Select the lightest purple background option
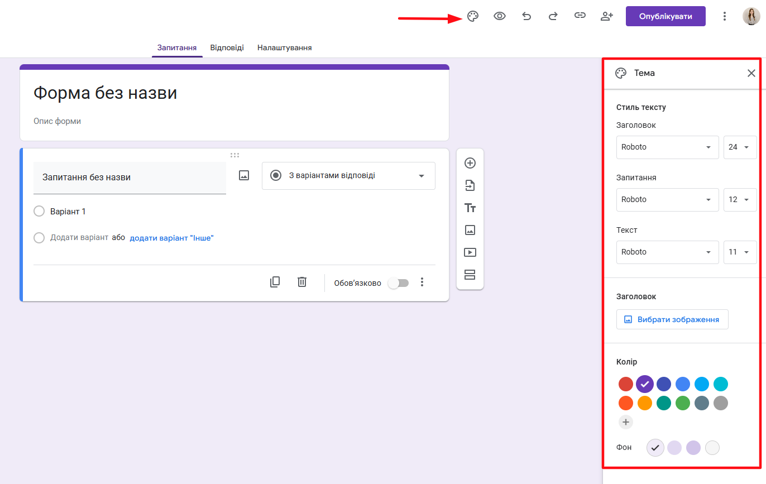This screenshot has height=484, width=766. tap(655, 448)
